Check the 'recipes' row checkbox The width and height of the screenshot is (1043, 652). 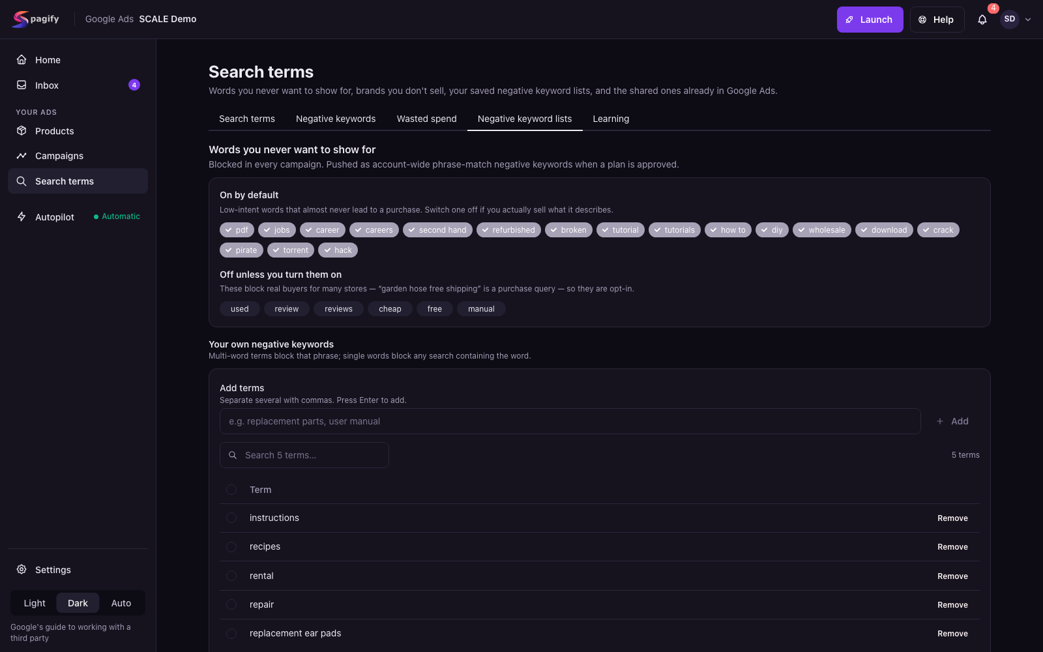point(231,547)
